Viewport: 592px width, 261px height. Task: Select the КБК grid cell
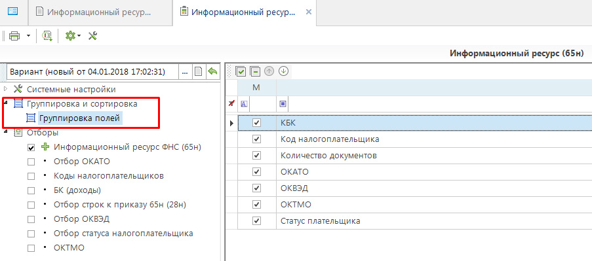pos(434,123)
